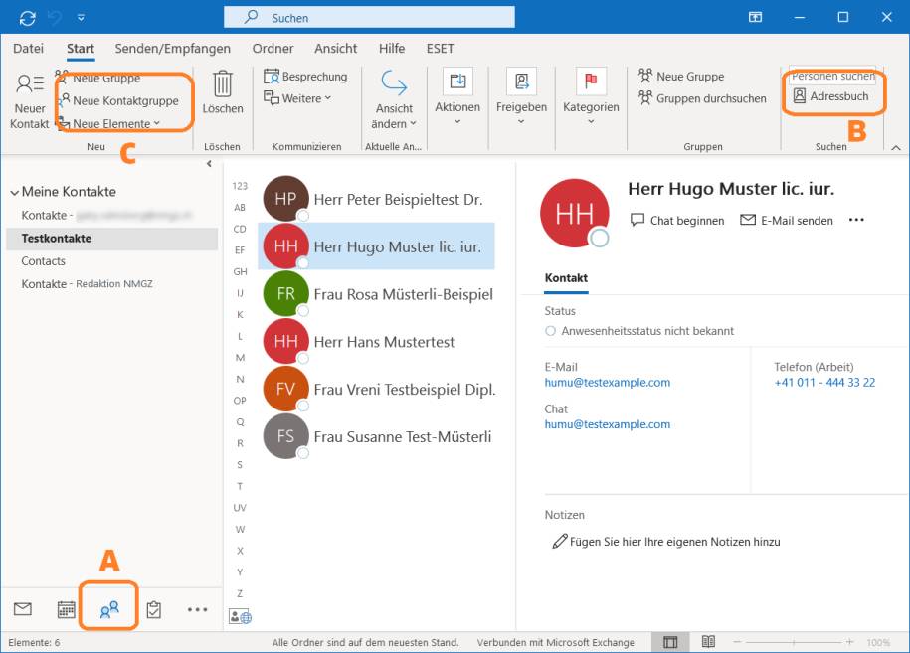The image size is (910, 653).
Task: Switch to Tasks view icon
Action: click(x=154, y=609)
